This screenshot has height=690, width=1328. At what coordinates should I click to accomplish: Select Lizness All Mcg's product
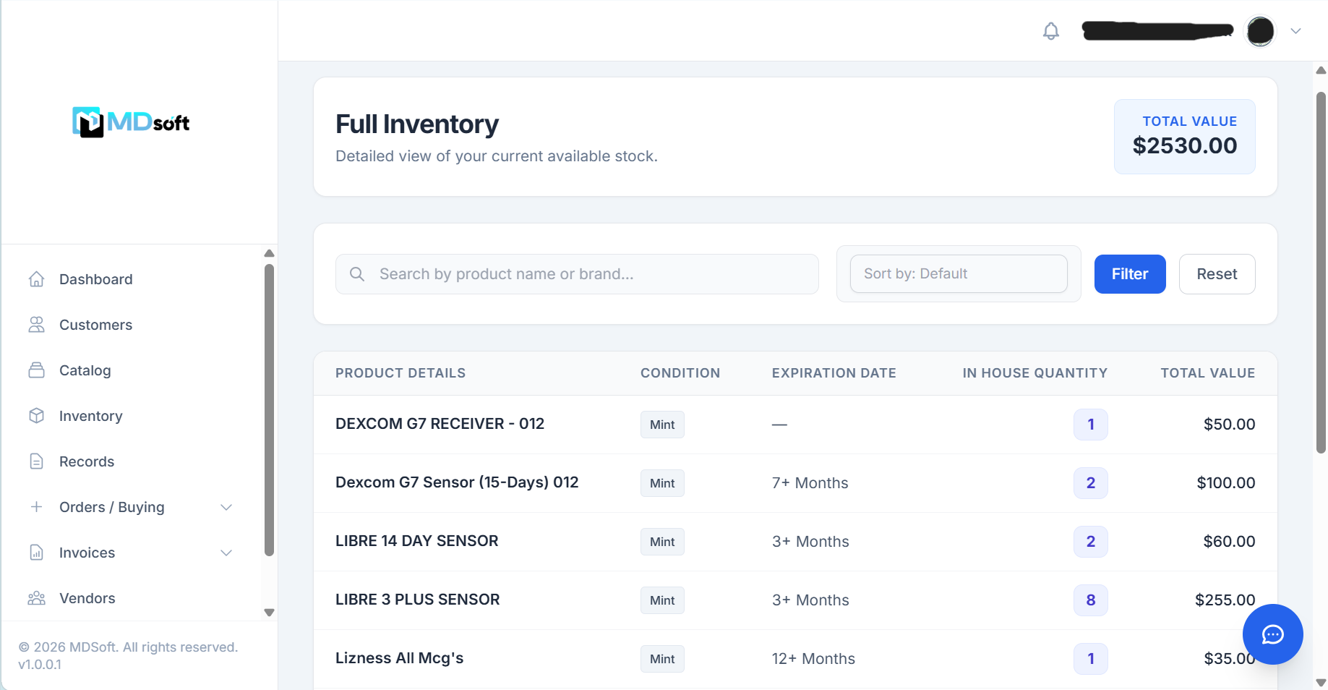399,658
